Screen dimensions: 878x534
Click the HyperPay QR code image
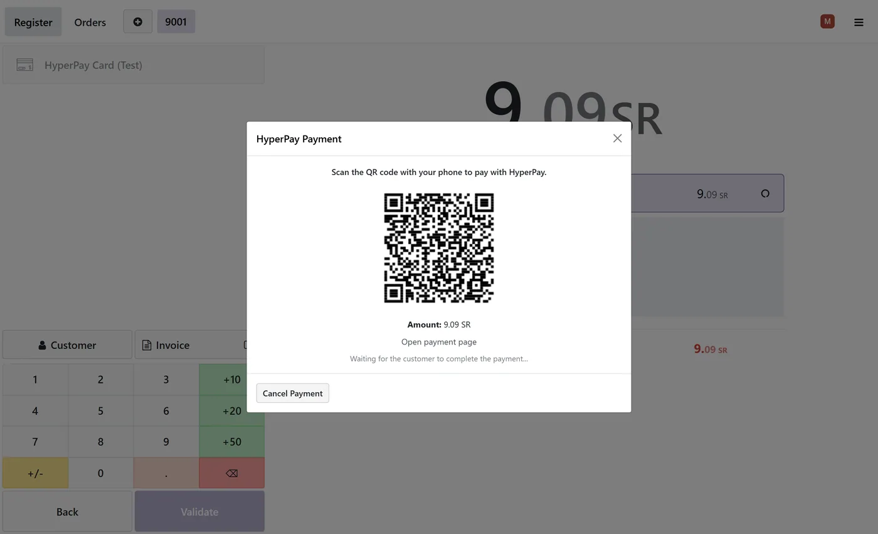[439, 248]
